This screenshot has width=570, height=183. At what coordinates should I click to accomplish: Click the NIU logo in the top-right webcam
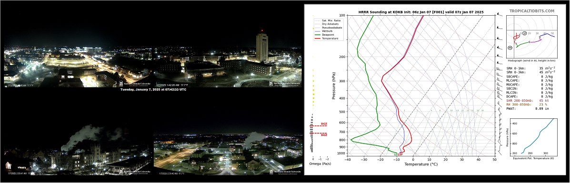click(x=285, y=84)
